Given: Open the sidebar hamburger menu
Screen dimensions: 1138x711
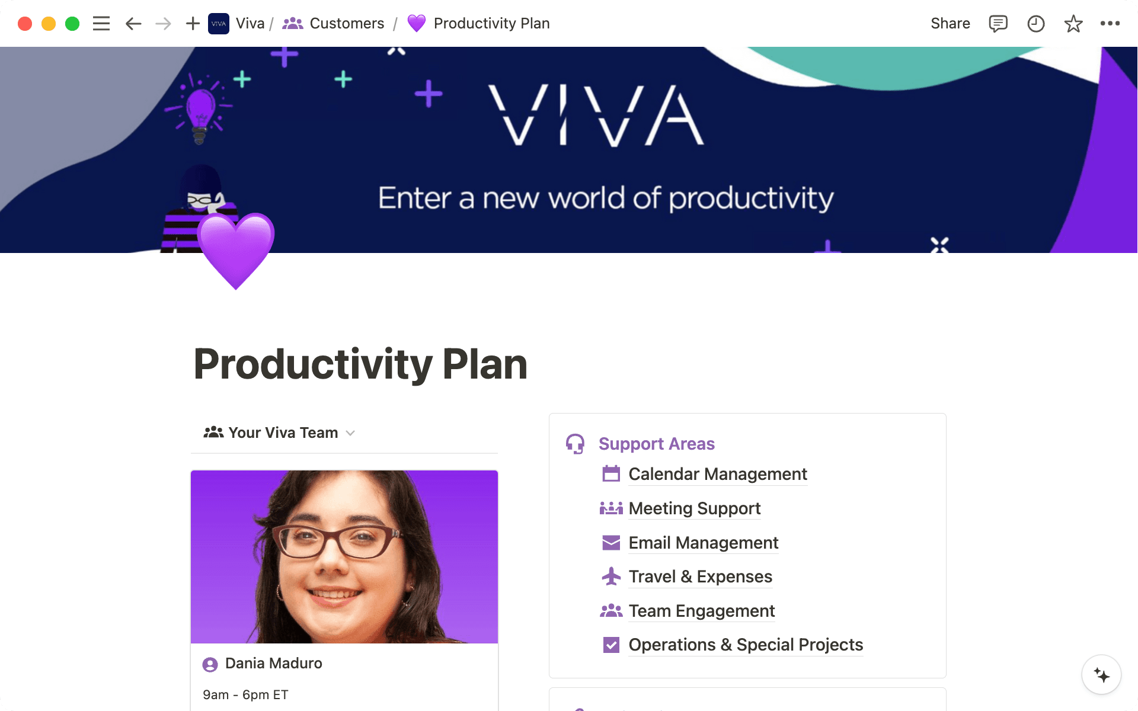Looking at the screenshot, I should pyautogui.click(x=101, y=24).
